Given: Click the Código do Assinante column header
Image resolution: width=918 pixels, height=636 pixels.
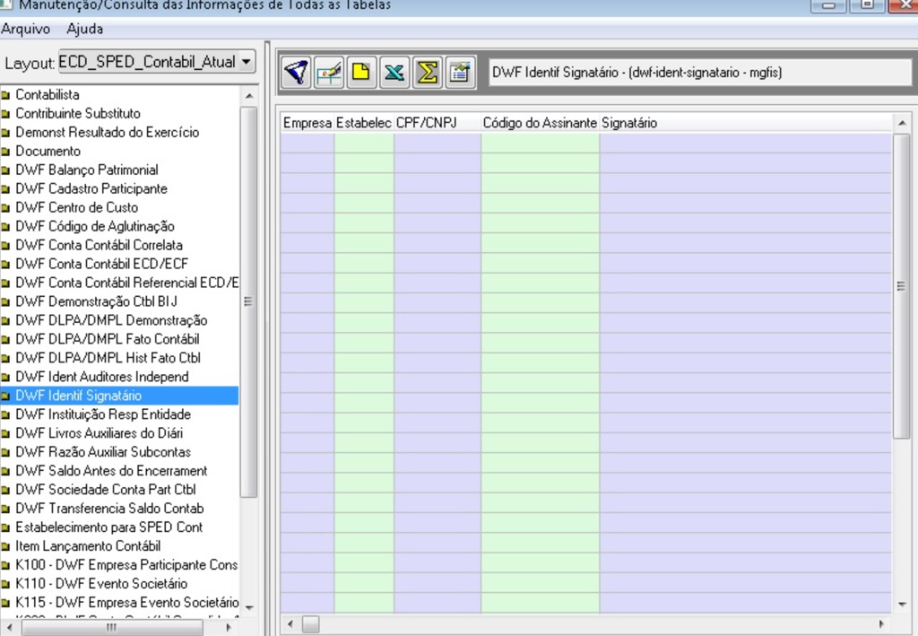Looking at the screenshot, I should pyautogui.click(x=540, y=123).
